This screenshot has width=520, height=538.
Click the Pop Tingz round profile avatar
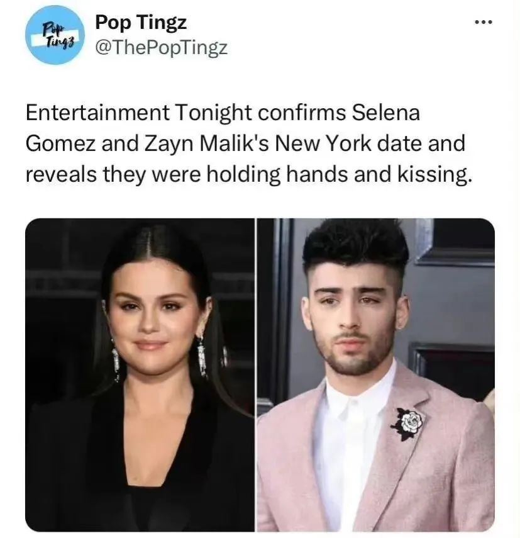(55, 35)
